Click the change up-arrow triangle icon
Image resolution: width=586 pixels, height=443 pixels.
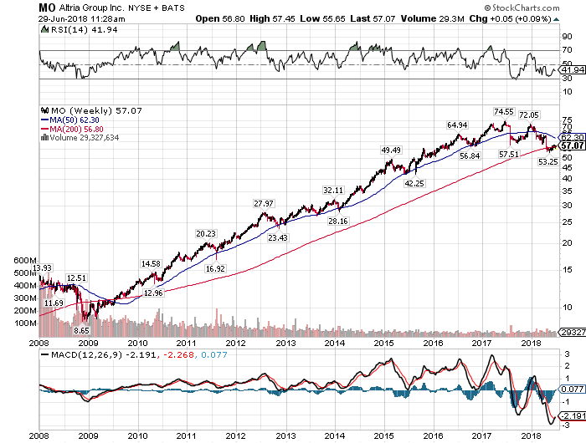556,19
